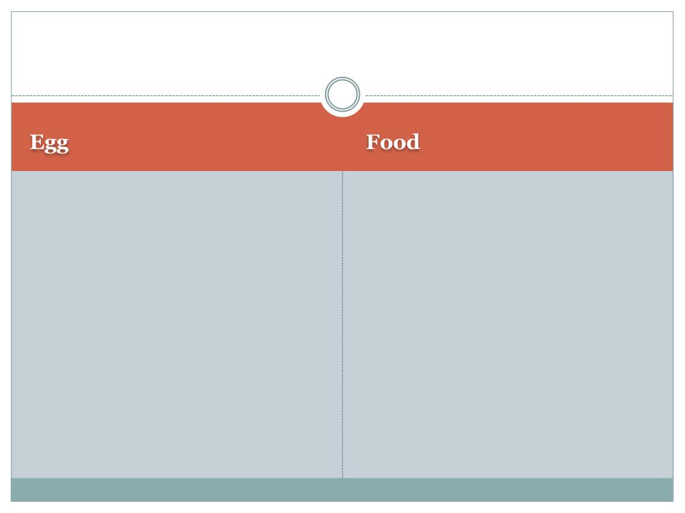Click the orange band between Egg and Food
Screen dimensions: 685x513
[214, 142]
